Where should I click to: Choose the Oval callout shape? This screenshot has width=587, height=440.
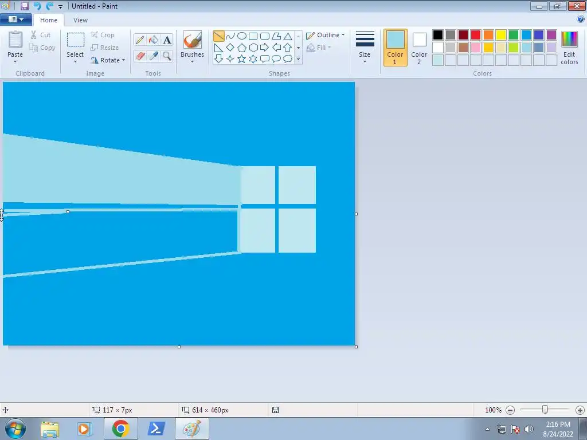point(276,59)
